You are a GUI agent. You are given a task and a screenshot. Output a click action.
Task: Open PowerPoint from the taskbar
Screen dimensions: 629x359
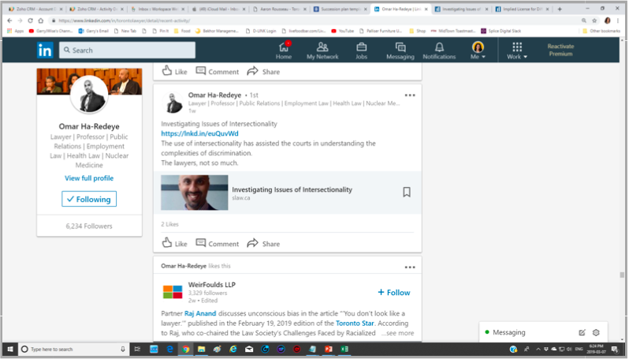pos(328,349)
